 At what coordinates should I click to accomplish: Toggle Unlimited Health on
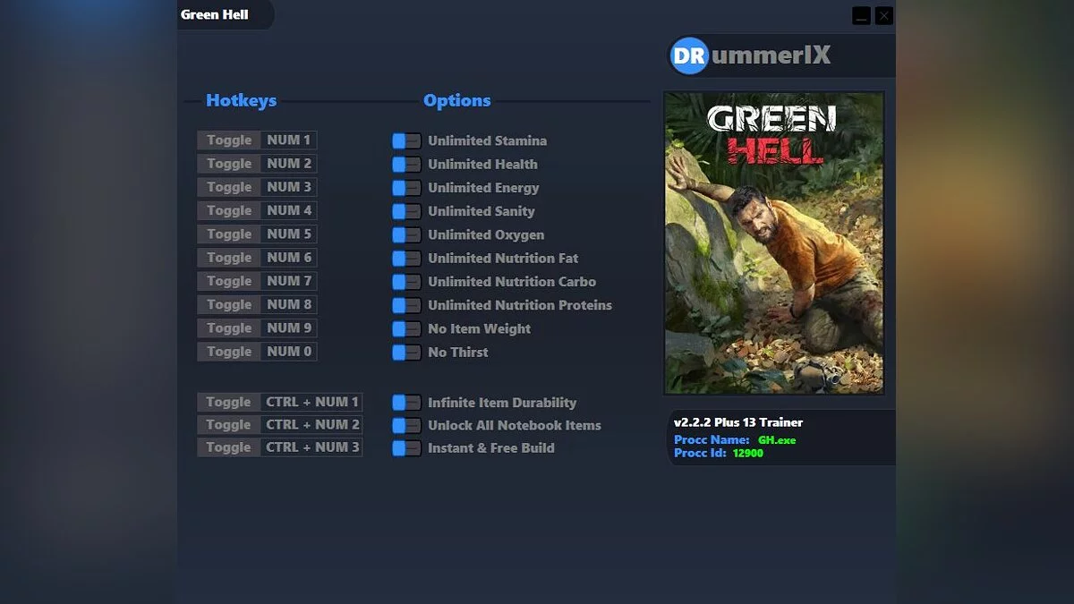pos(405,164)
